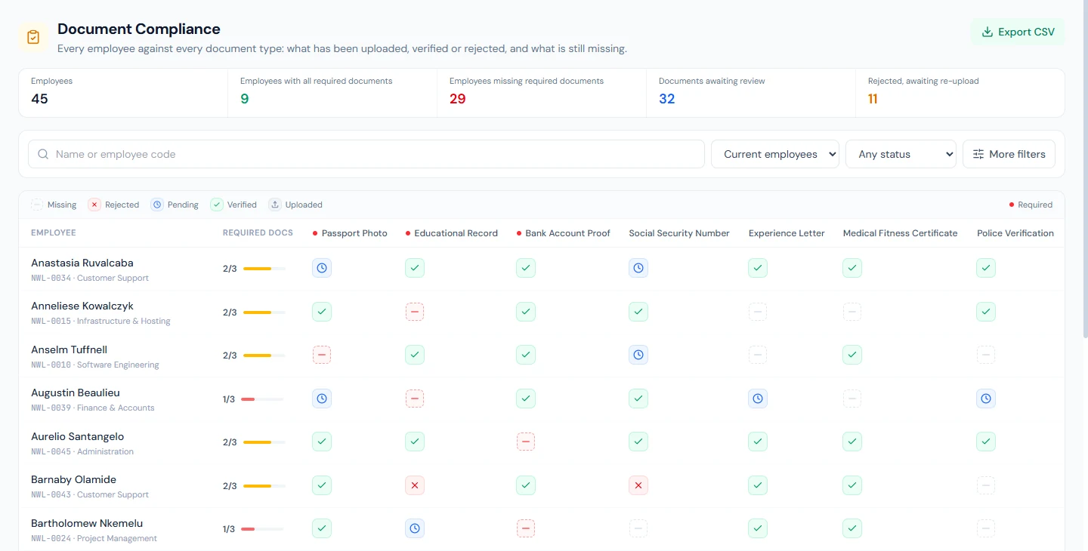Click the Document Compliance clipboard icon

click(x=33, y=37)
